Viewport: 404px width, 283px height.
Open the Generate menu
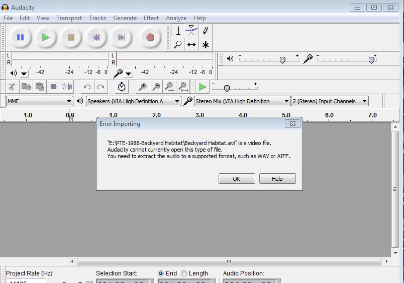pyautogui.click(x=125, y=18)
